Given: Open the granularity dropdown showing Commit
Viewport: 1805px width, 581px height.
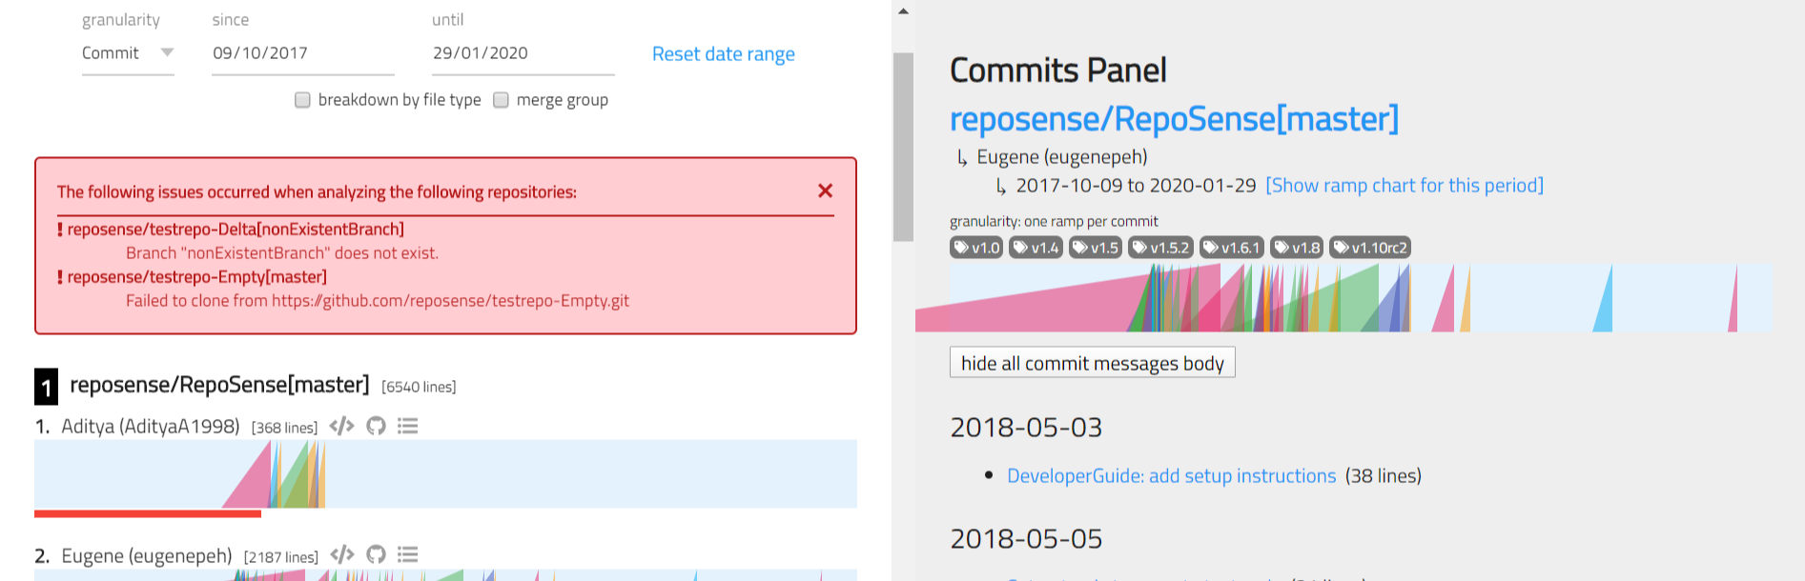Looking at the screenshot, I should tap(127, 52).
